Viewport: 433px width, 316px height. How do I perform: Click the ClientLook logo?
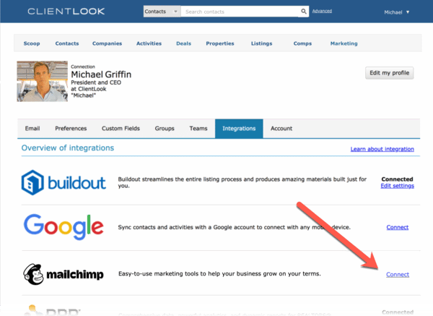66,12
